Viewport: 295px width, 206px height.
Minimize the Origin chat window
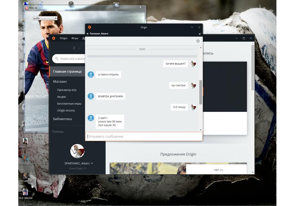192,27
